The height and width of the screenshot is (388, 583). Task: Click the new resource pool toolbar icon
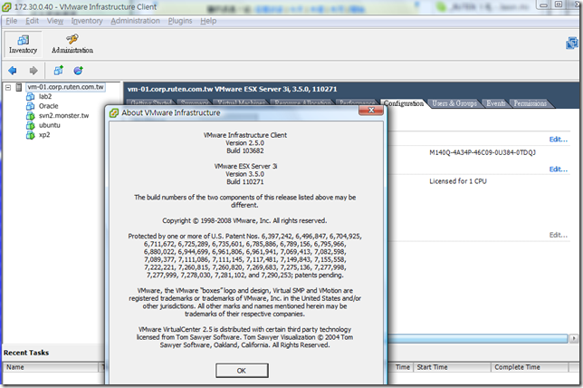(78, 71)
